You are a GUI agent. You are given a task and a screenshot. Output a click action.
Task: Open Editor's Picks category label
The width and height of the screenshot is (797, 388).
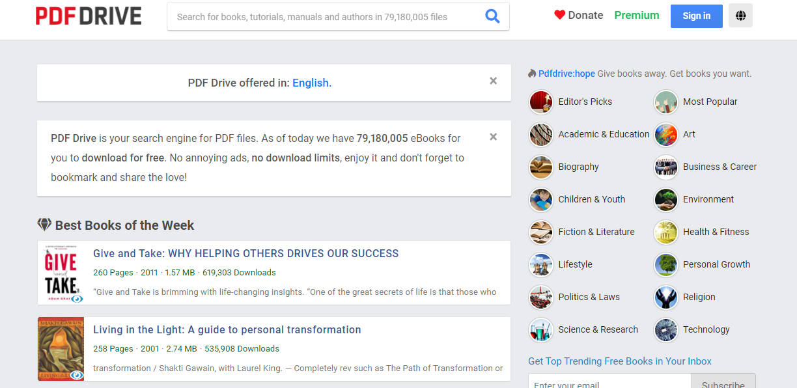click(x=585, y=102)
